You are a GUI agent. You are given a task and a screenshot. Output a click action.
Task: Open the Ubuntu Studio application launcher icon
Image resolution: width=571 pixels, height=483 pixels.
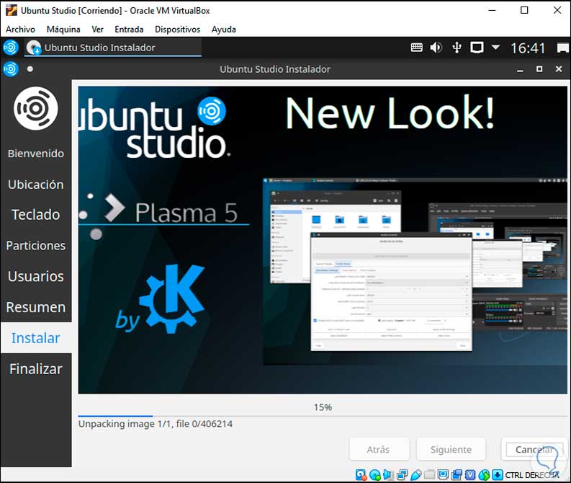pos(10,48)
